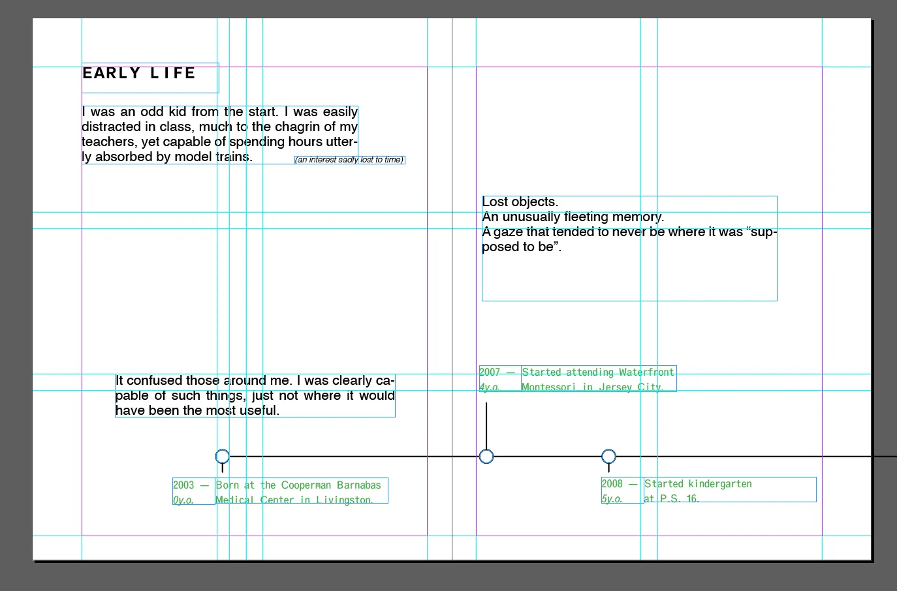Select the 'Started attending Waterfront Montessori' text
This screenshot has height=591, width=897.
(599, 379)
